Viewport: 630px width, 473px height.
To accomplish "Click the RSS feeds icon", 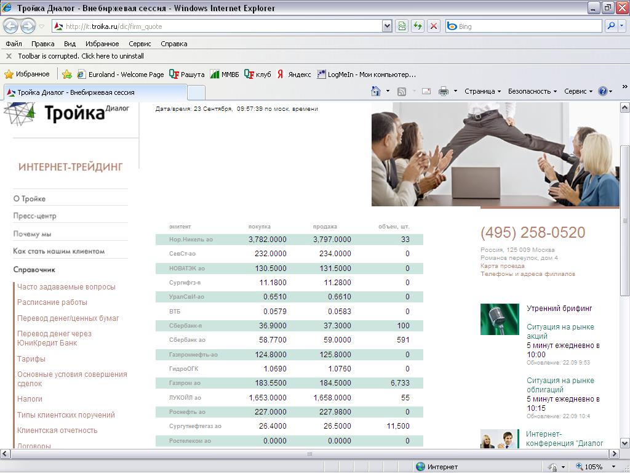I will [x=402, y=91].
